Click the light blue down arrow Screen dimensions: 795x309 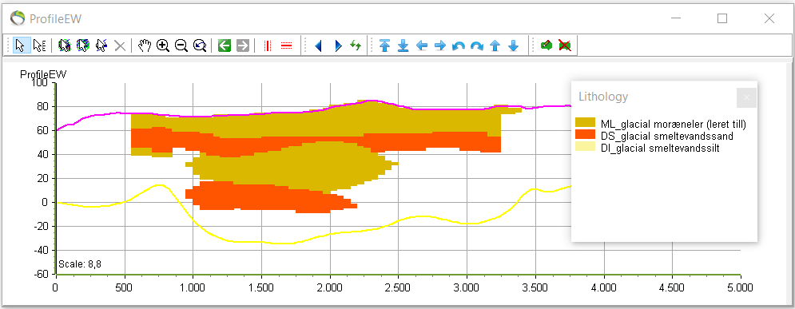point(514,46)
